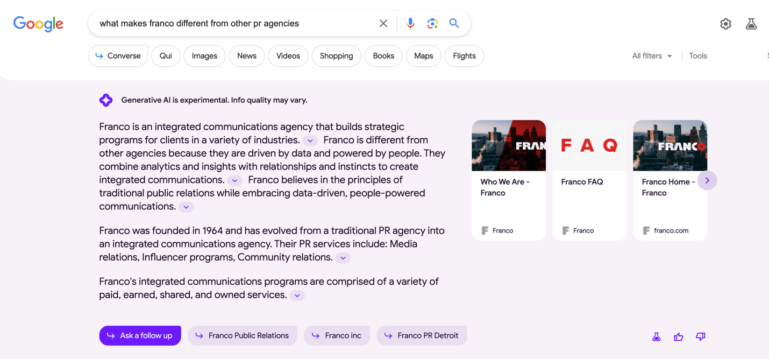
Task: Click the magnifying glass search icon
Action: (454, 24)
